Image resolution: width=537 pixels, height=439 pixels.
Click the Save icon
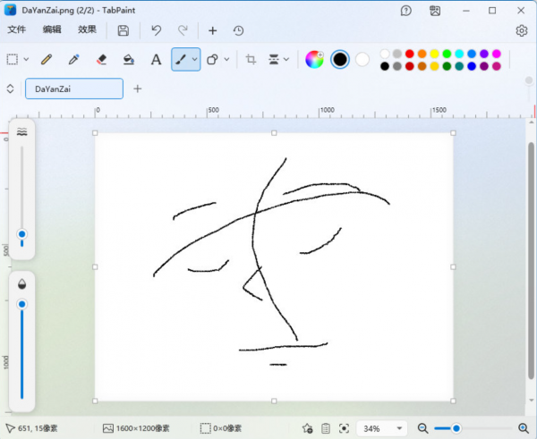(124, 30)
